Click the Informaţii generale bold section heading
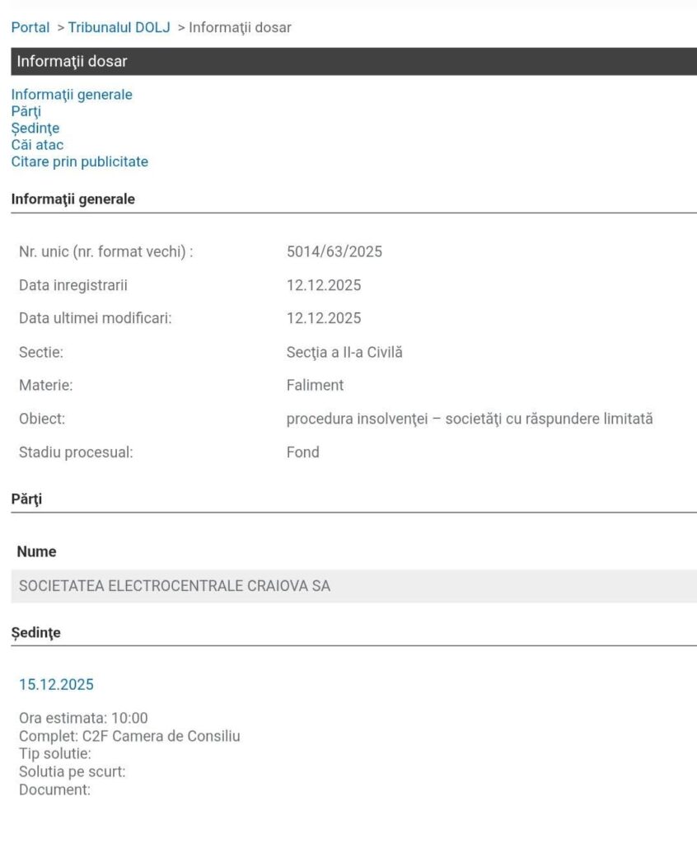 73,199
